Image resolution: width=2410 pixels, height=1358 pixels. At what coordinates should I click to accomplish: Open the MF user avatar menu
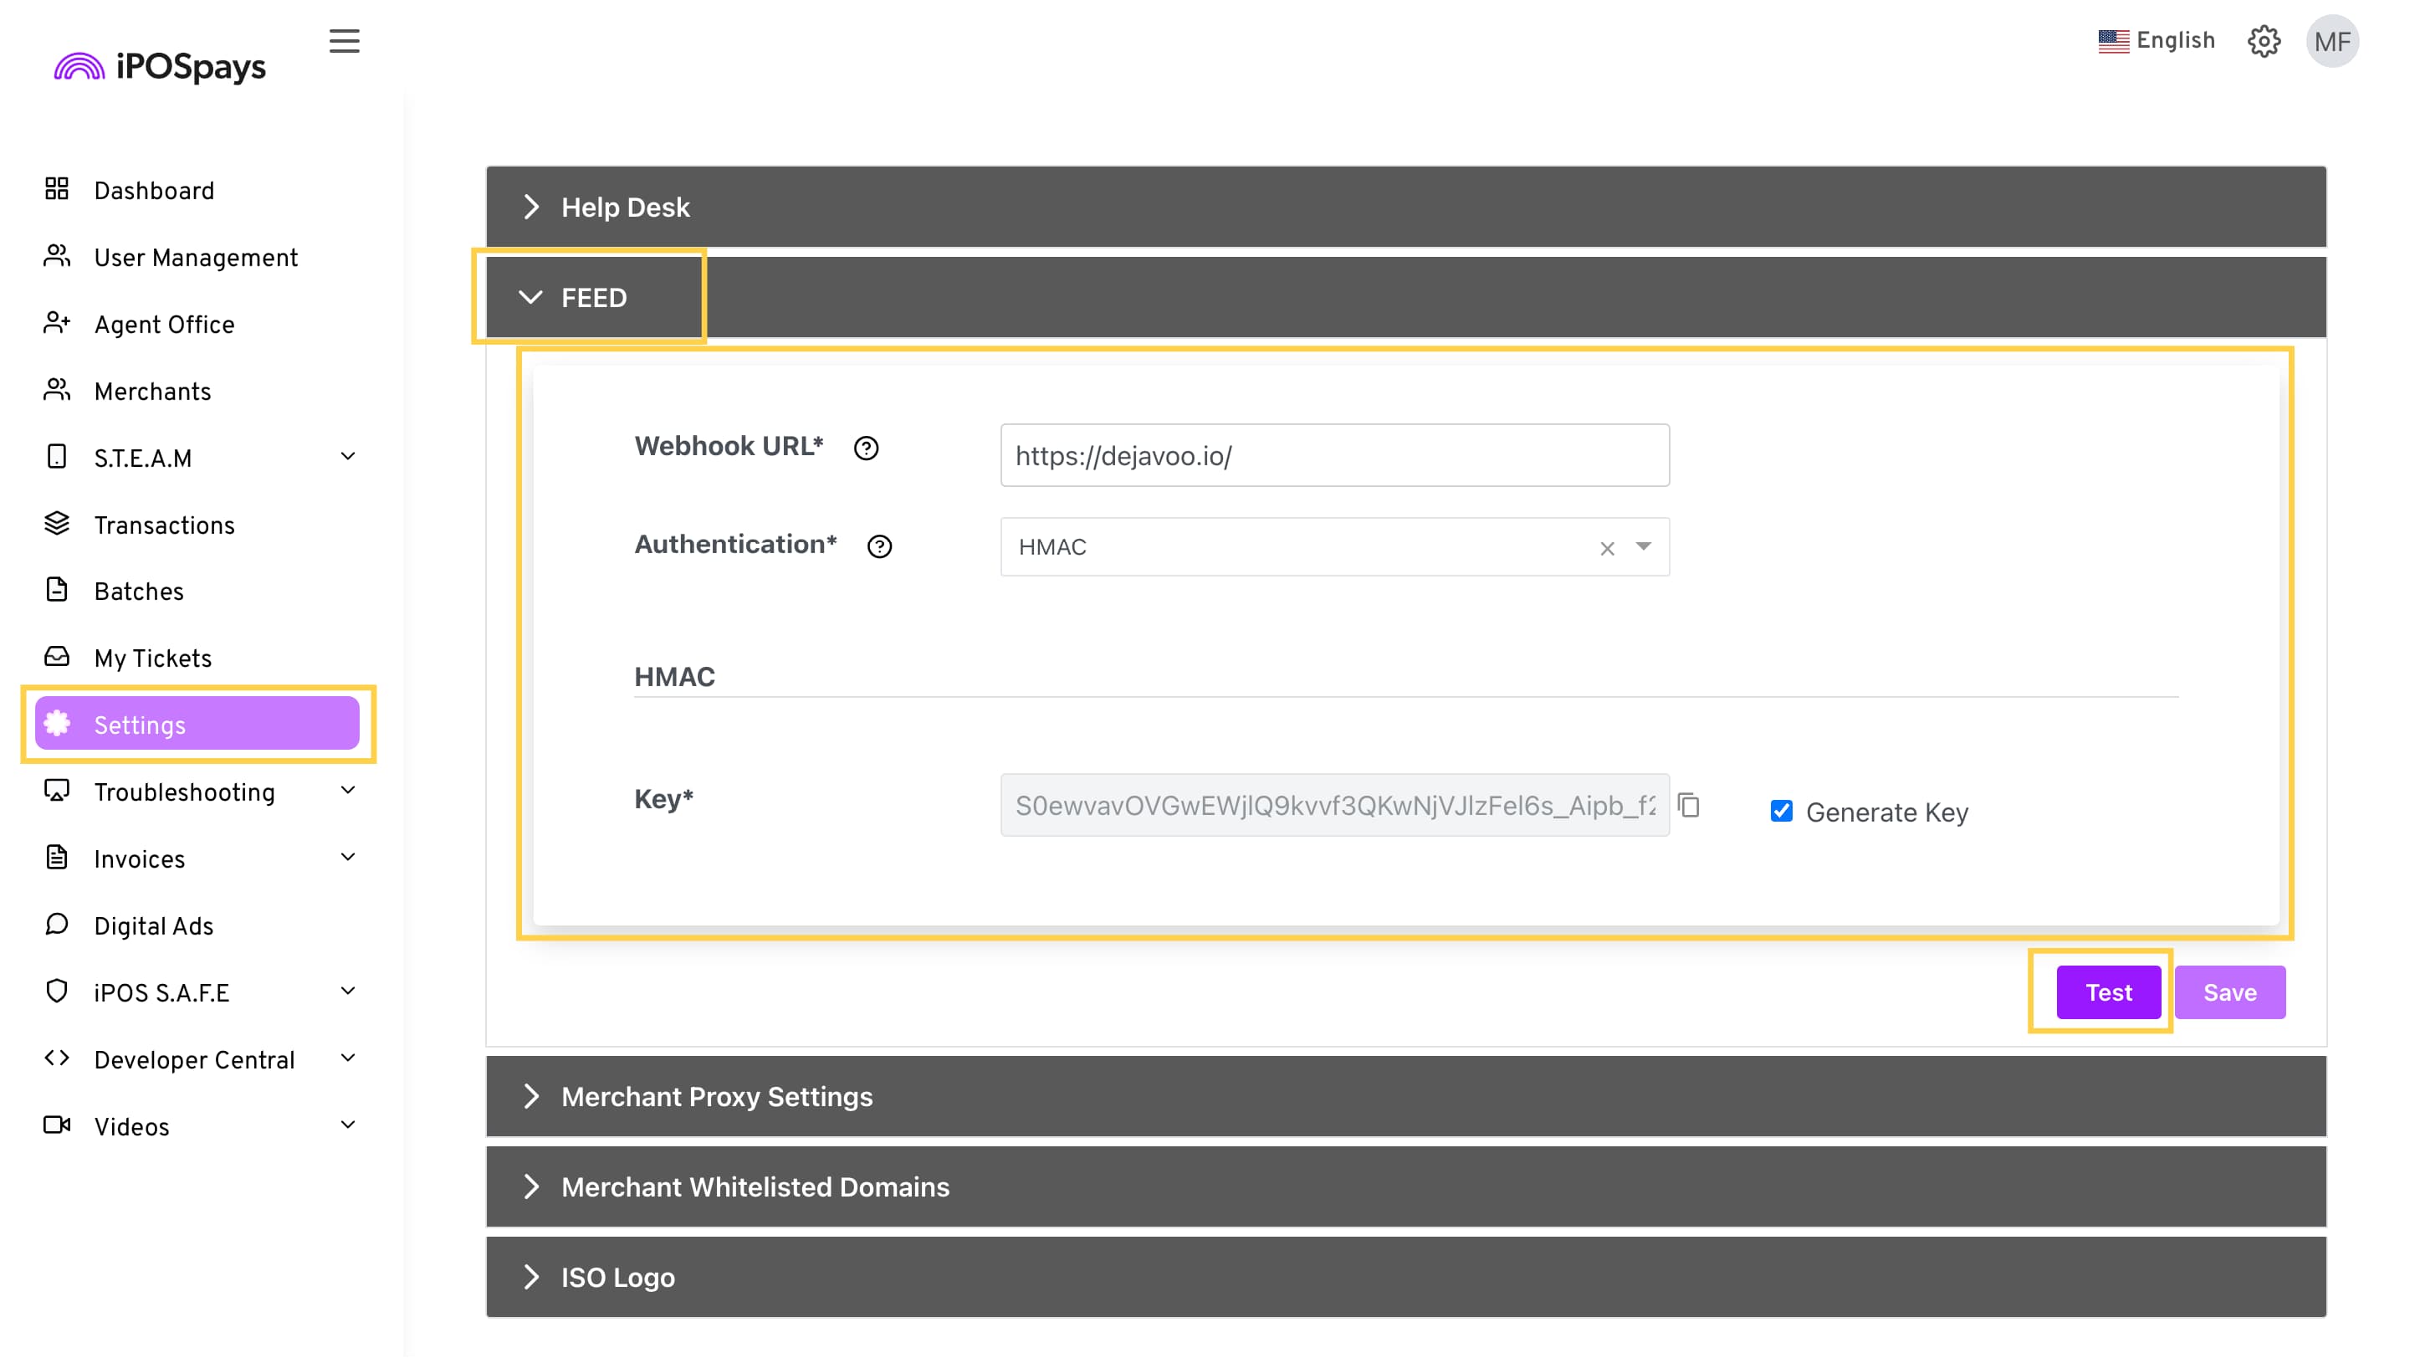click(x=2331, y=41)
